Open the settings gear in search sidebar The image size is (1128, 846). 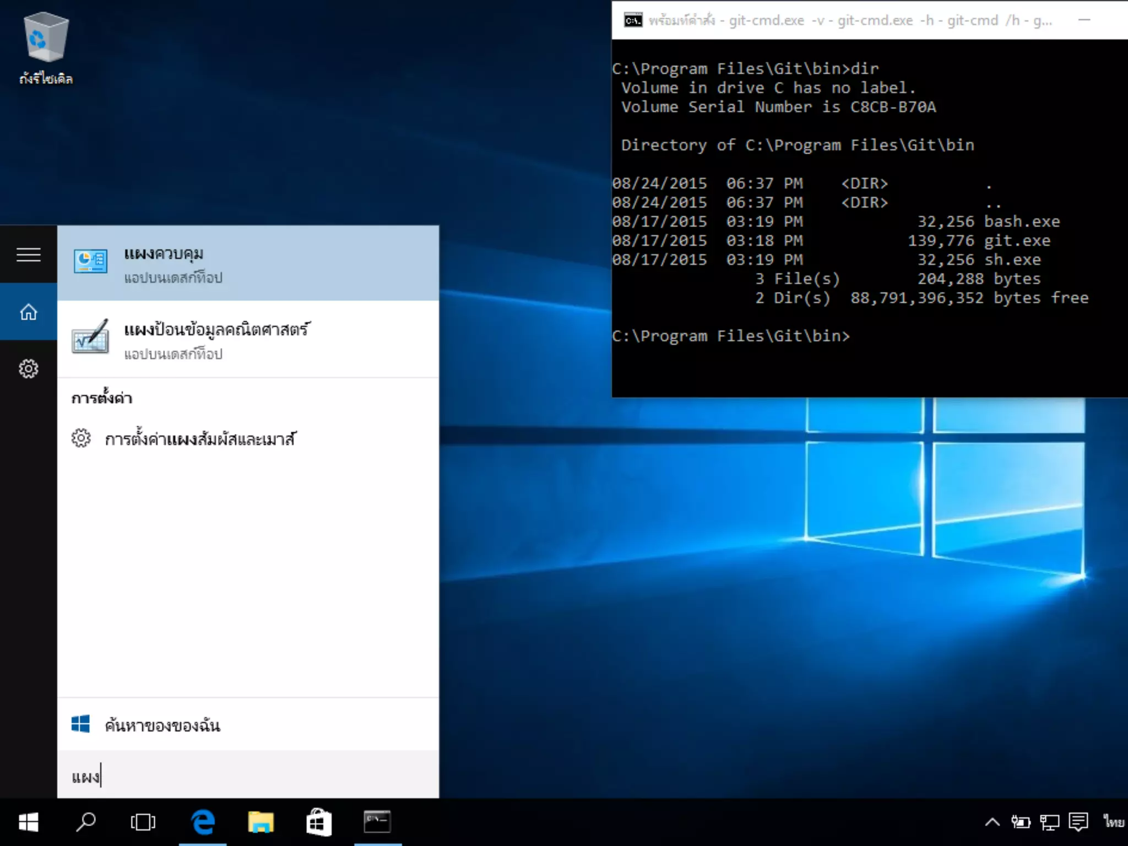click(x=29, y=368)
